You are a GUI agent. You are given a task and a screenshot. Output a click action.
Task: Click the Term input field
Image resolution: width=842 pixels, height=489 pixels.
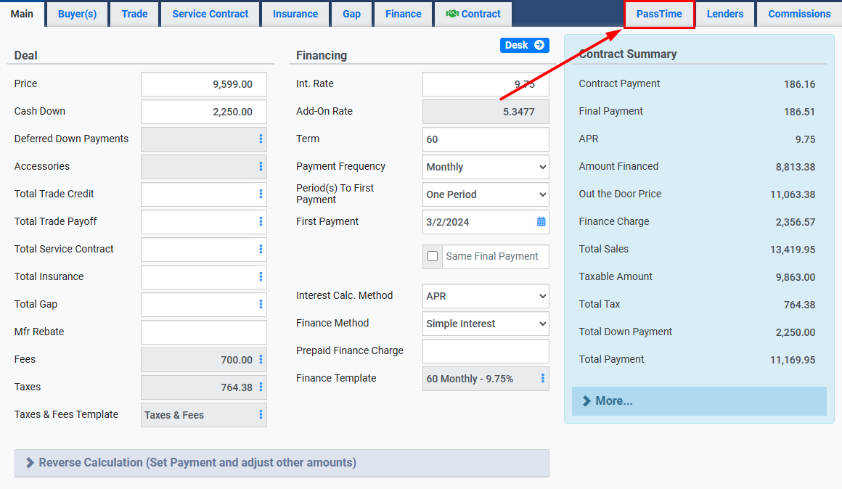pyautogui.click(x=486, y=139)
